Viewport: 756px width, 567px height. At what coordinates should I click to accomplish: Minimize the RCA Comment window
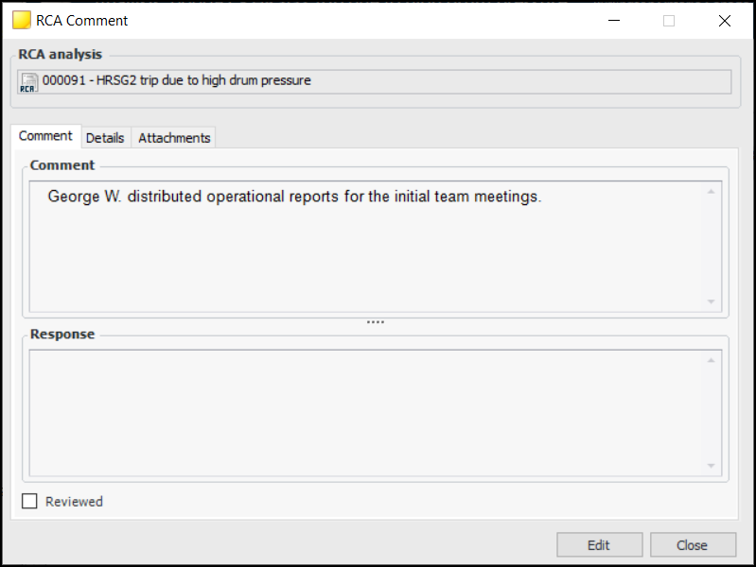[614, 20]
